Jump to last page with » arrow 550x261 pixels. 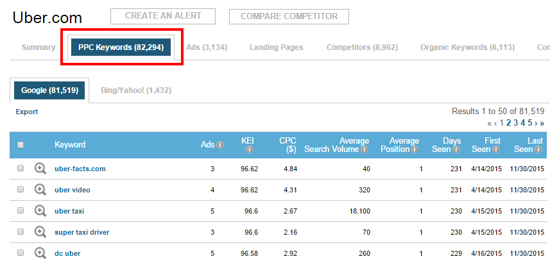542,123
